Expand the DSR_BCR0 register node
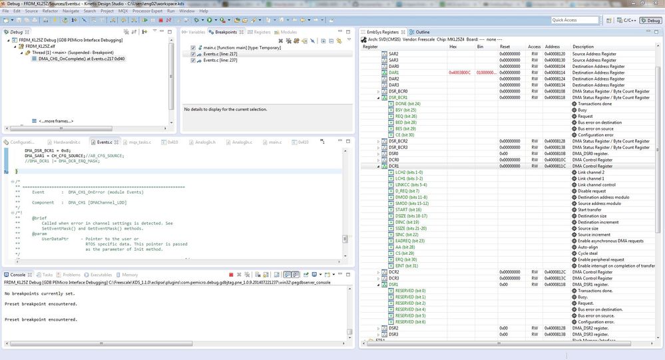Viewport: 665px width, 360px height. (378, 91)
